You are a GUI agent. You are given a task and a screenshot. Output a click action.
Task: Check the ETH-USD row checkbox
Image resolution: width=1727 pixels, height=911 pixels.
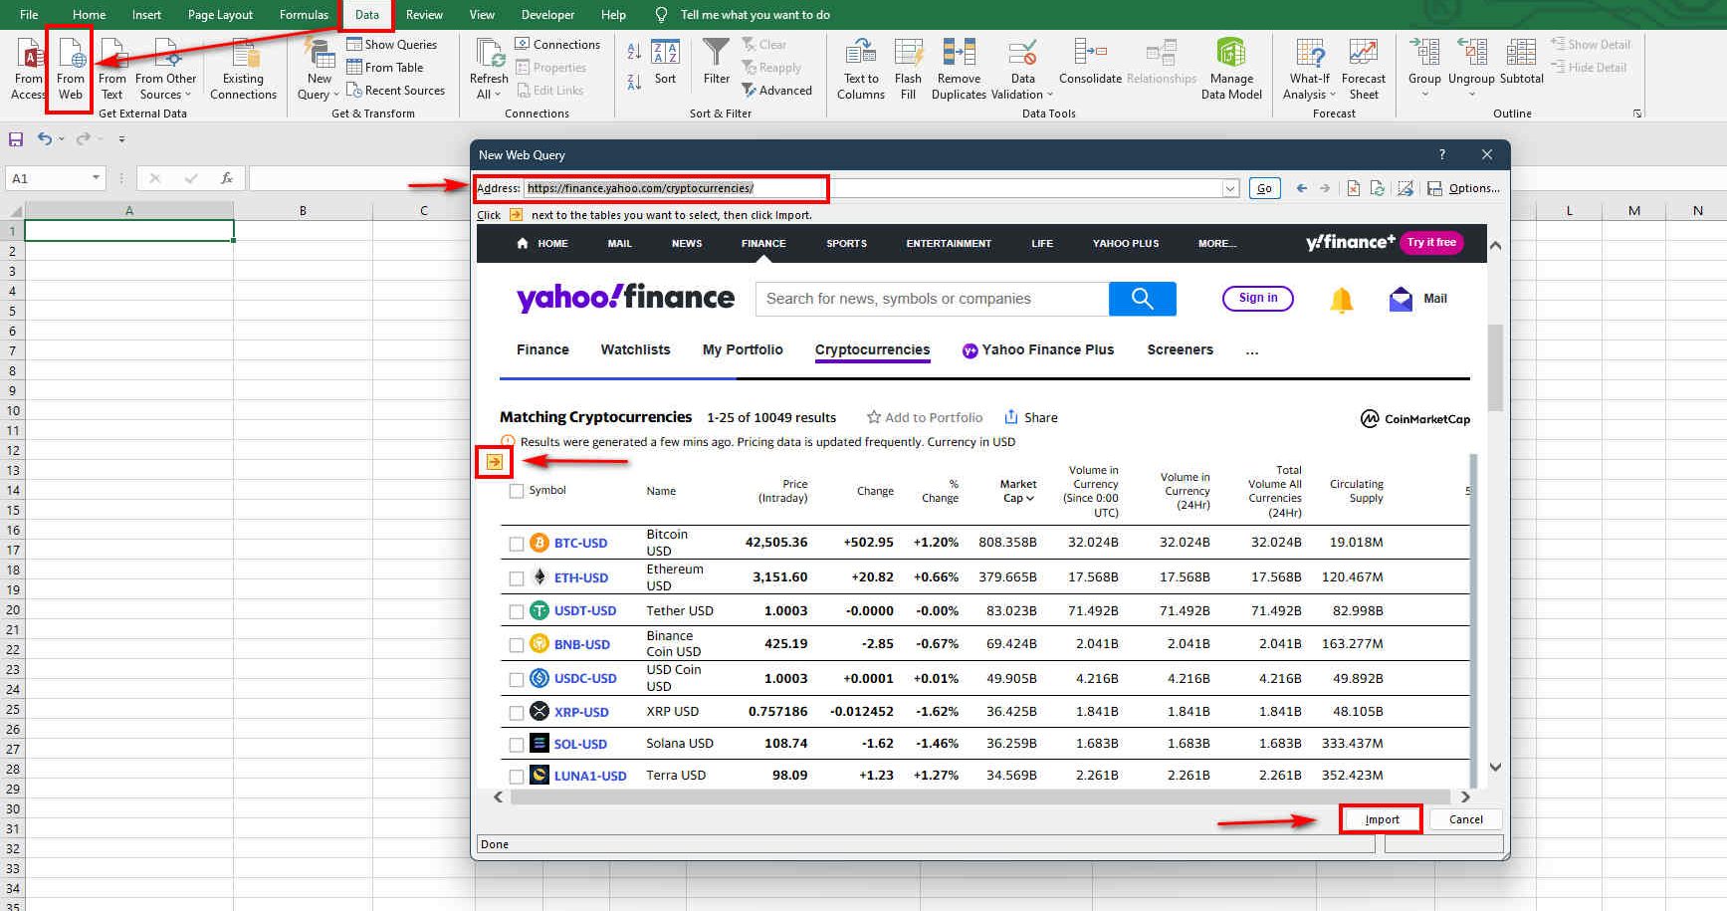516,578
